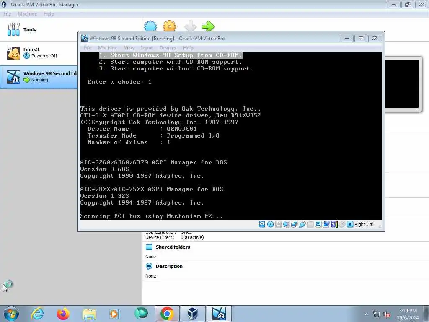The width and height of the screenshot is (429, 322).
Task: Click the Right Ctrl host key label
Action: (364, 224)
